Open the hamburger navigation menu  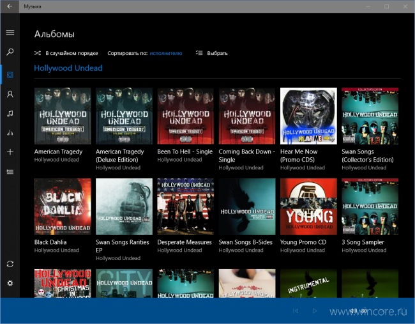tap(10, 33)
